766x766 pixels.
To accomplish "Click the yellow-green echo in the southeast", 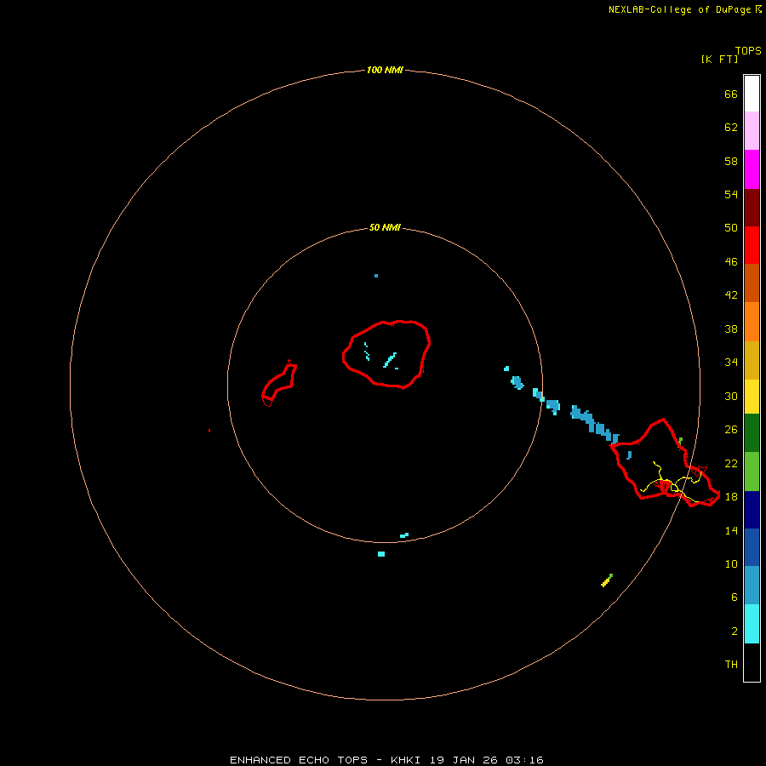I will coord(607,580).
